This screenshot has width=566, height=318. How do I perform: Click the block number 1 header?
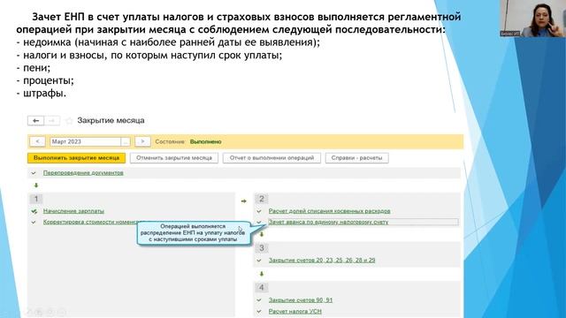point(36,199)
